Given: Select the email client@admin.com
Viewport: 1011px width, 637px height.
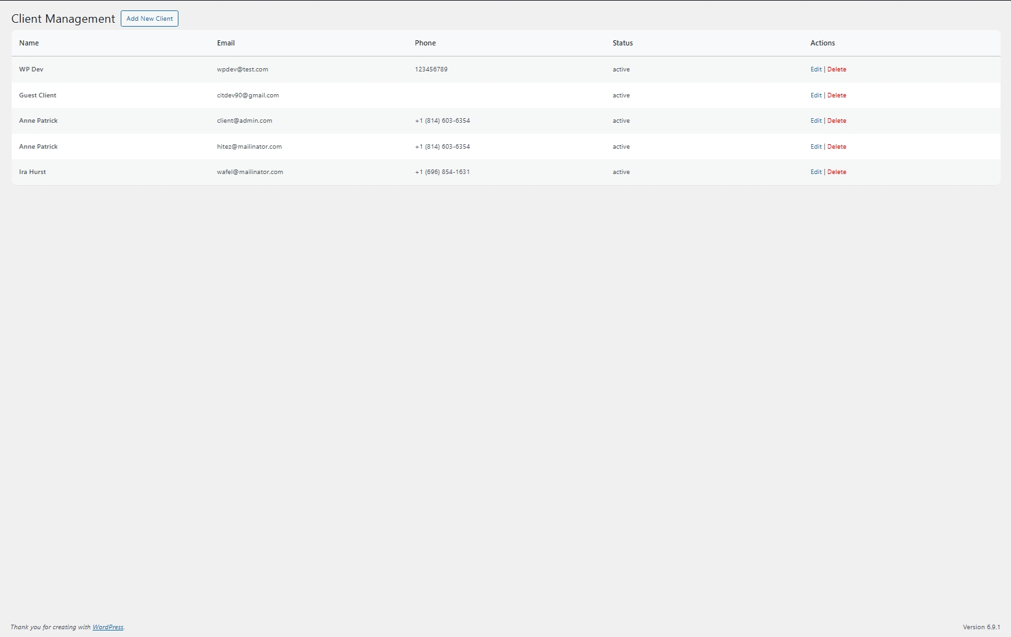Looking at the screenshot, I should 245,121.
